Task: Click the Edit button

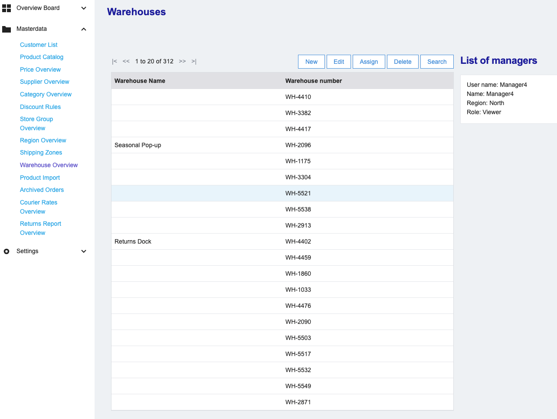Action: [339, 62]
